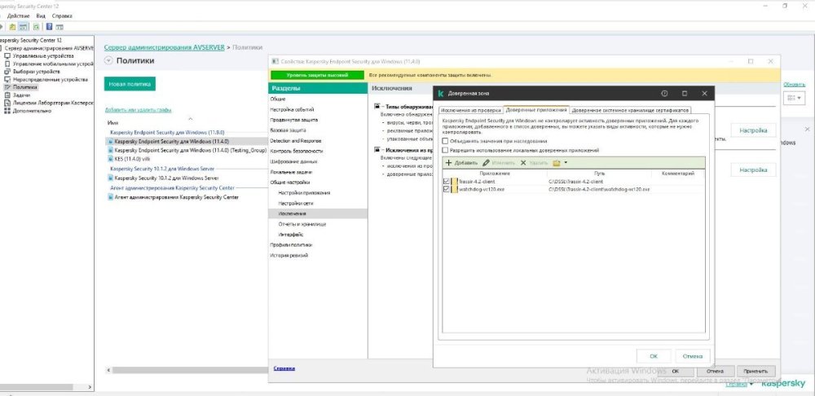Enable Объединять значения при наследовании checkbox
The image size is (815, 396).
[445, 141]
